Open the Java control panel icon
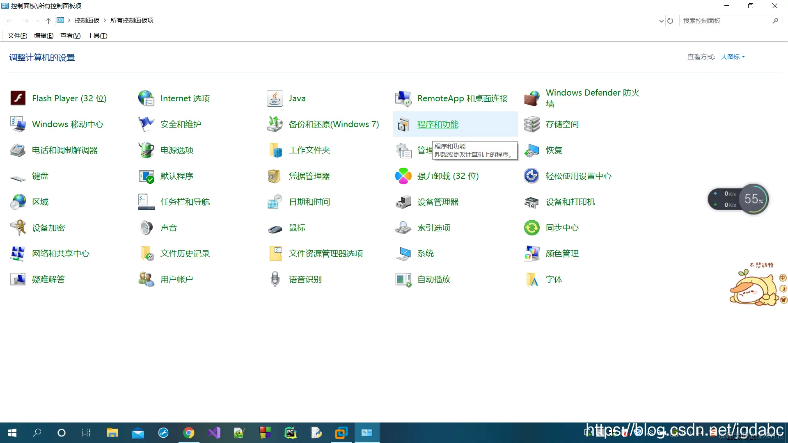Screen dimensions: 788x443 tap(275, 98)
